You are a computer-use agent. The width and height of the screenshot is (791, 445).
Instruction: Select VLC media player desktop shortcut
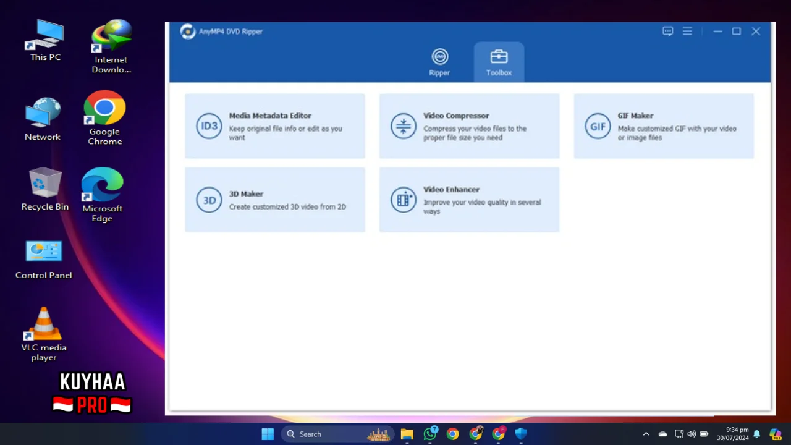pyautogui.click(x=43, y=334)
